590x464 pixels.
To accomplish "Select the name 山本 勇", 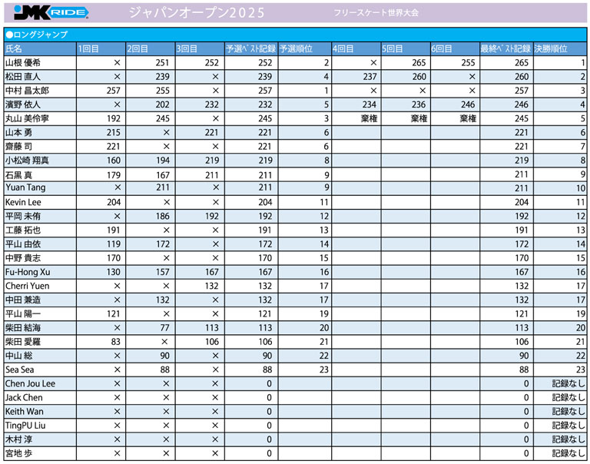I will (x=18, y=132).
